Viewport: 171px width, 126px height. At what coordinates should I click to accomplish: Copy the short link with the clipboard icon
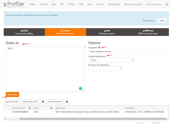click(x=67, y=101)
